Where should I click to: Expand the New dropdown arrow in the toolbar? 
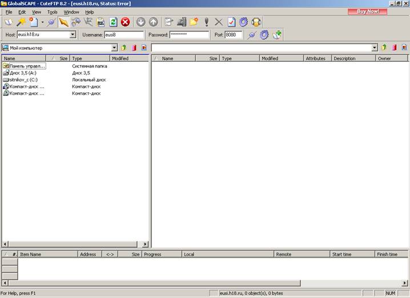coord(42,22)
